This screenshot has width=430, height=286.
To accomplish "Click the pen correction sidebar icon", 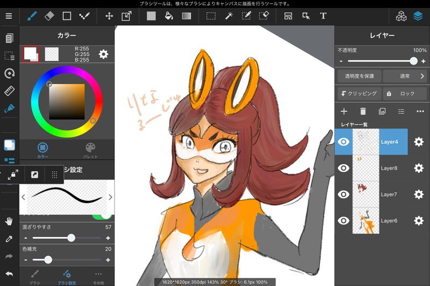I will (x=9, y=108).
